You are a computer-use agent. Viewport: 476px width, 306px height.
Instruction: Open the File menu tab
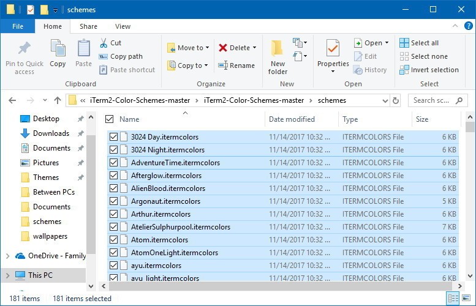coord(18,26)
